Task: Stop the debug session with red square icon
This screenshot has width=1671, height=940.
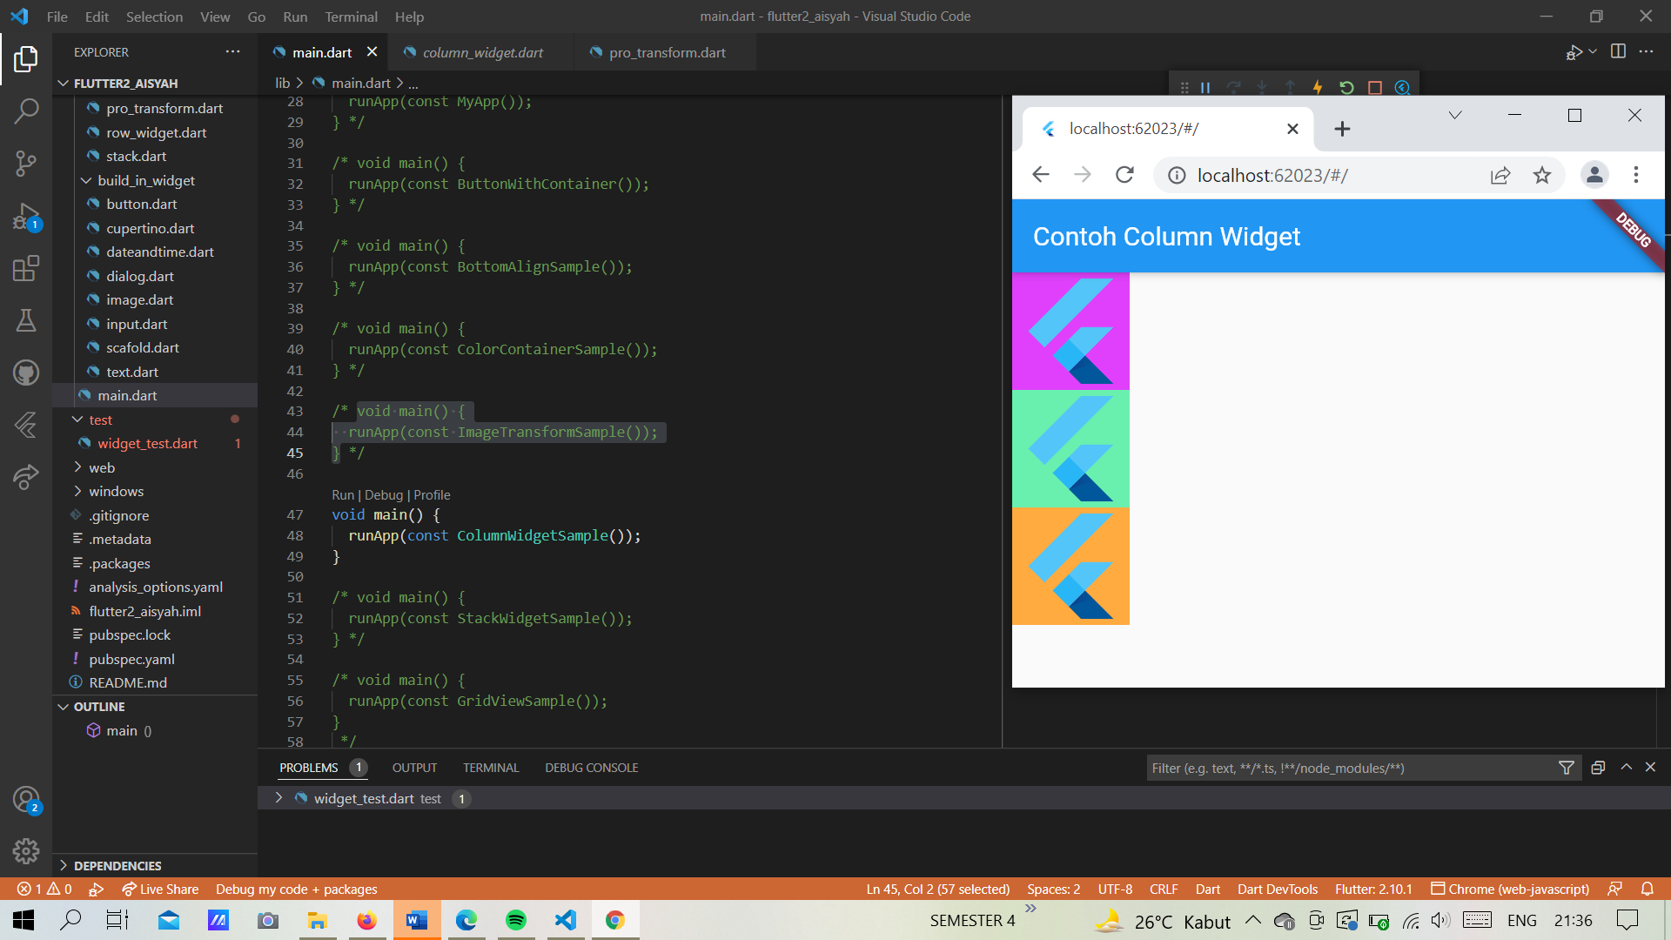Action: 1375,87
